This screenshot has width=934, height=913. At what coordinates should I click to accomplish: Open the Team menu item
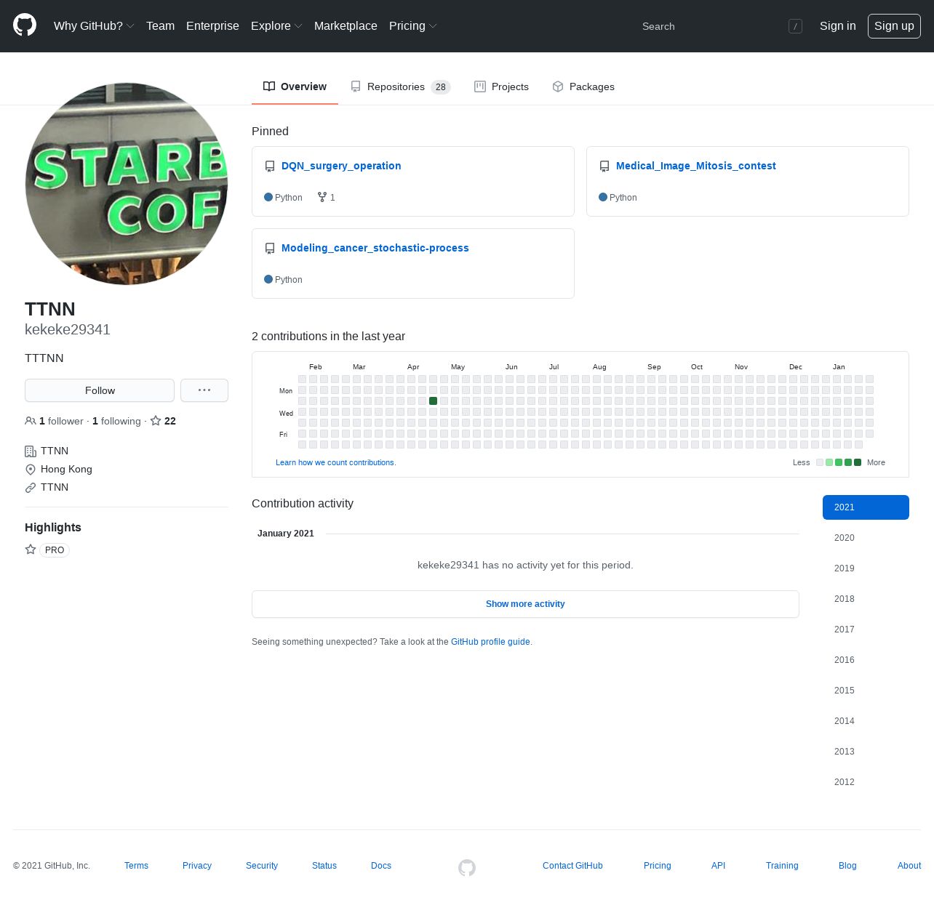(160, 25)
